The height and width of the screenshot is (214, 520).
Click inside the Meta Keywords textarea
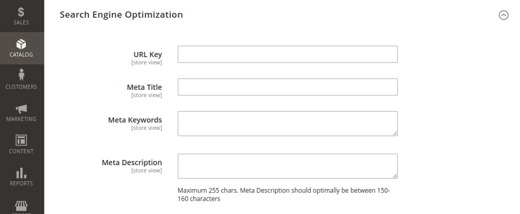pyautogui.click(x=288, y=124)
